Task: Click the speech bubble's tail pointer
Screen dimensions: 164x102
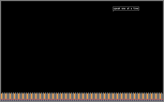Action: coord(113,11)
